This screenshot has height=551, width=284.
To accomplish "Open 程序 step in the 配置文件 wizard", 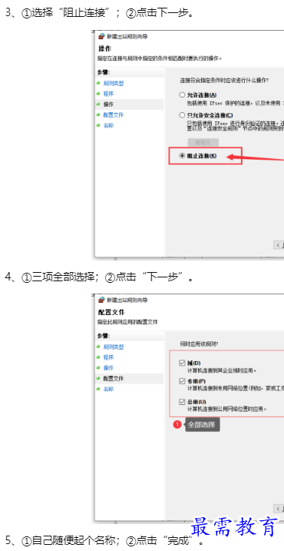I will pyautogui.click(x=108, y=357).
